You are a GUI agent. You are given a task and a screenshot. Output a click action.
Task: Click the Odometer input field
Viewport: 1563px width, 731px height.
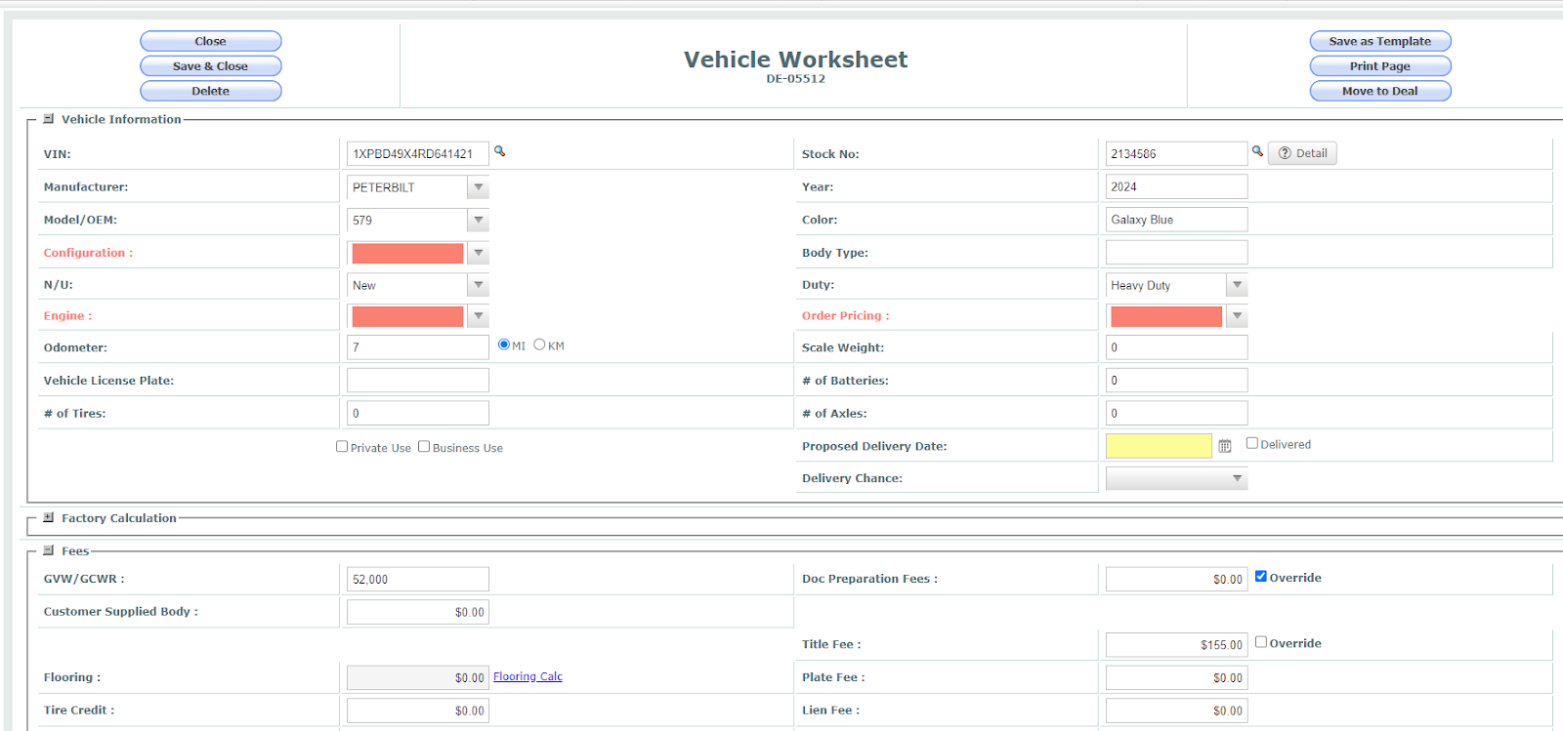[418, 347]
